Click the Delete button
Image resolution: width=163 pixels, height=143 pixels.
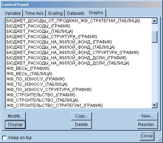click(x=81, y=125)
